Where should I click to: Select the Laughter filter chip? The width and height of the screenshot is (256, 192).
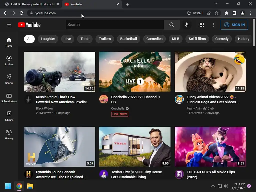point(48,39)
